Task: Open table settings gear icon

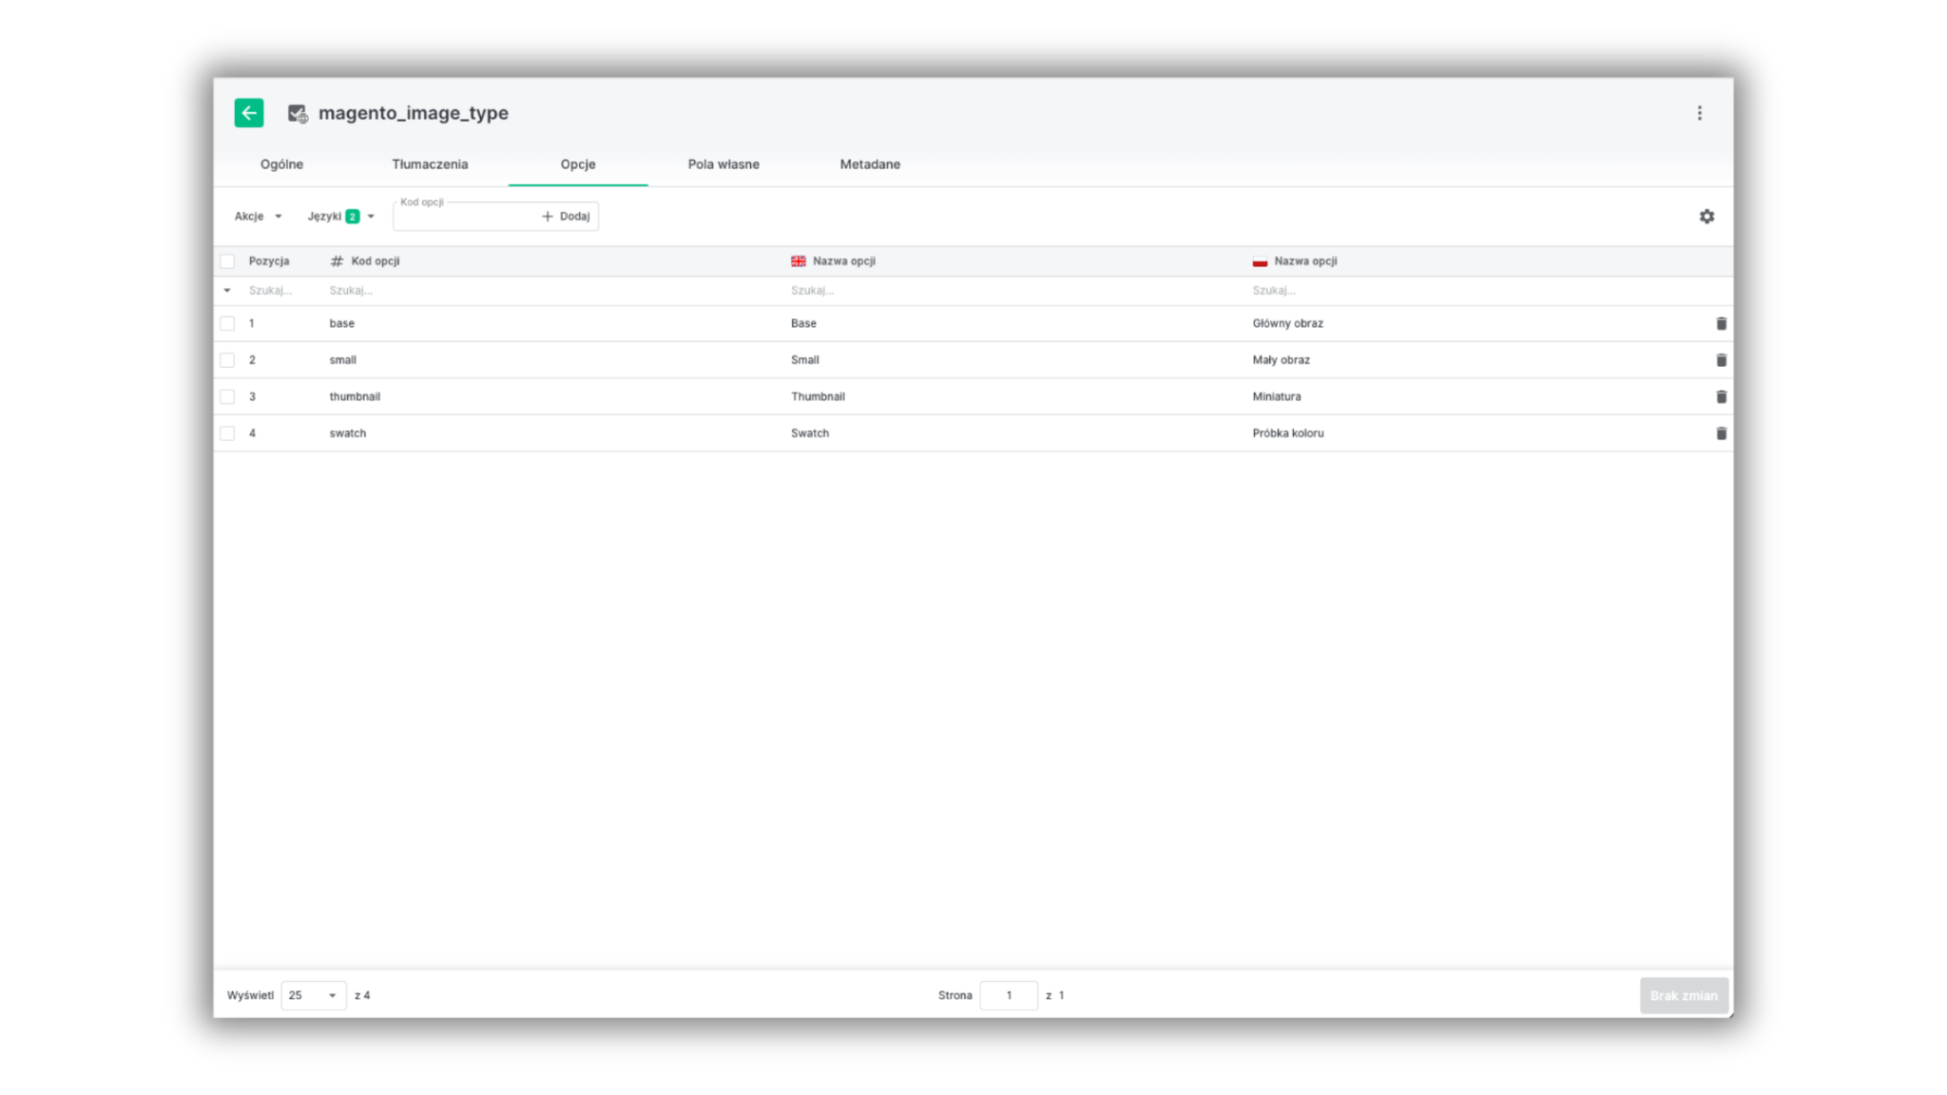Action: (1706, 217)
